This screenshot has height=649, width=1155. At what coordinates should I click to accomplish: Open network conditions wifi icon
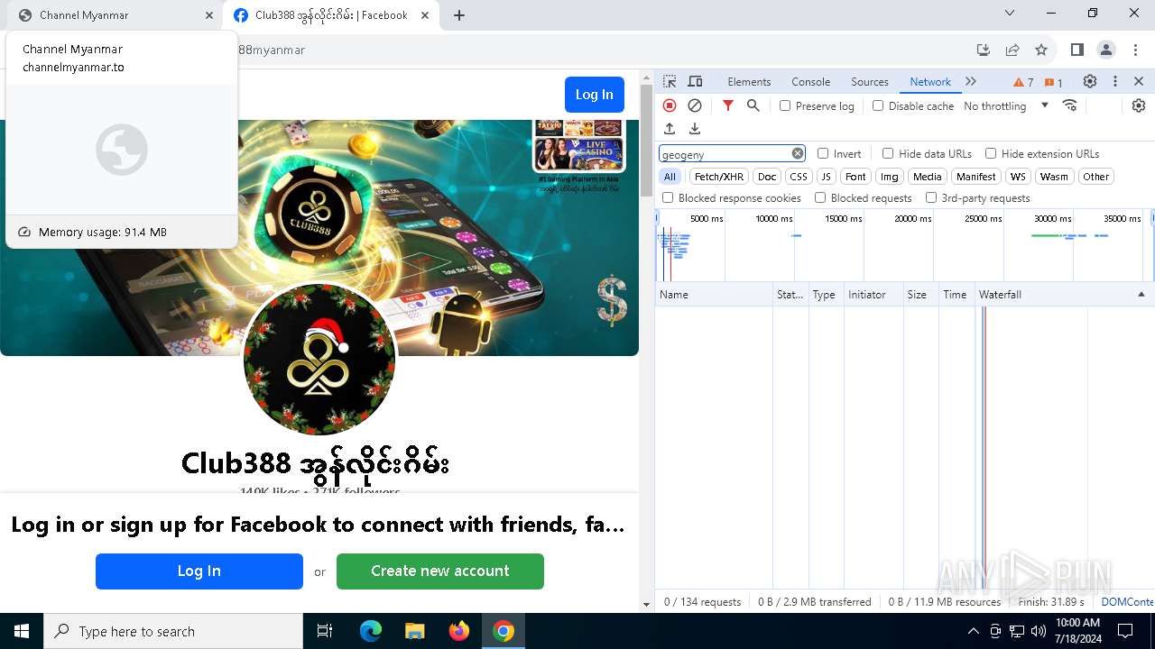[1070, 105]
